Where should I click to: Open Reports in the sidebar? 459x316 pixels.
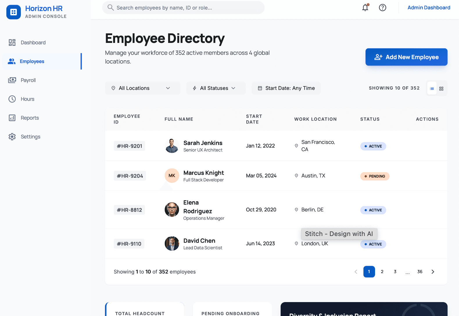click(x=42, y=118)
